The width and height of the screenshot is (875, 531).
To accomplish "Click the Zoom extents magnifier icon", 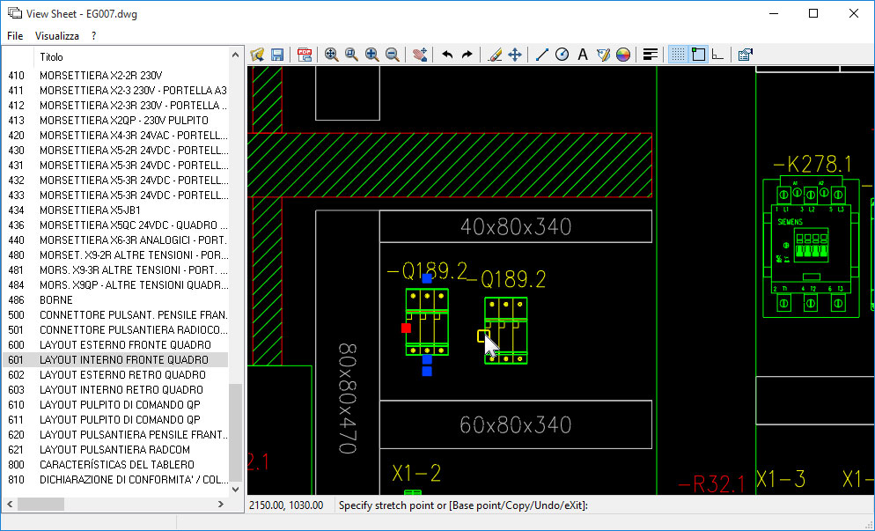I will (332, 55).
